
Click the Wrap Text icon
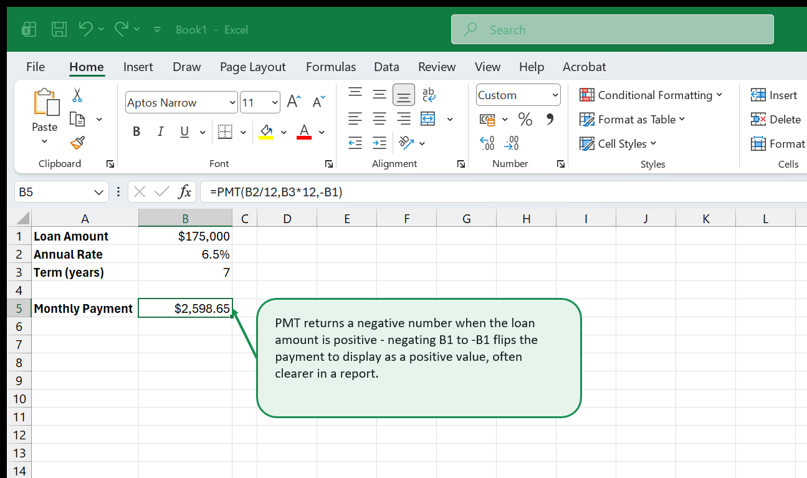click(x=429, y=94)
